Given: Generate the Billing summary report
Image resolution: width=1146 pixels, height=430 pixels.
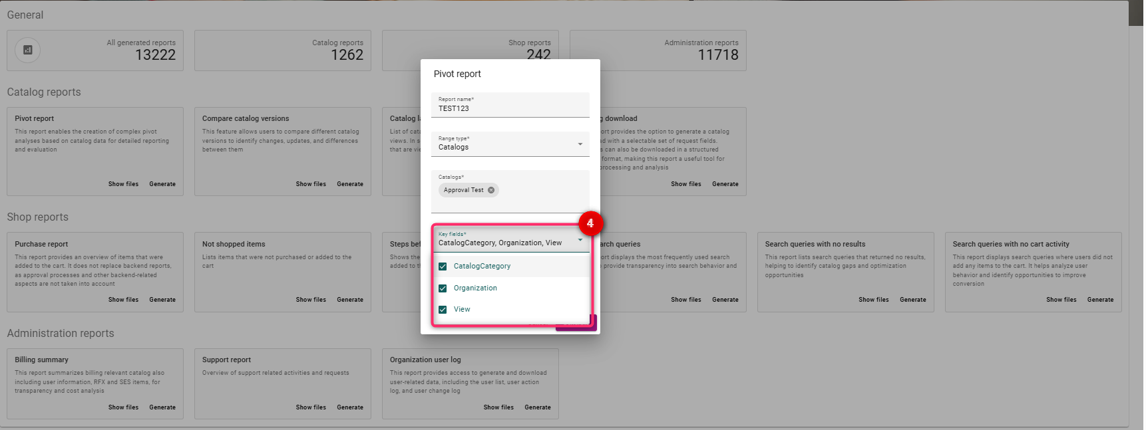Looking at the screenshot, I should pyautogui.click(x=162, y=407).
